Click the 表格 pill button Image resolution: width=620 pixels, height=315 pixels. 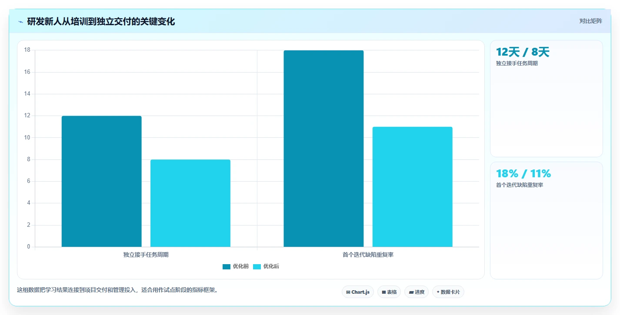click(389, 292)
